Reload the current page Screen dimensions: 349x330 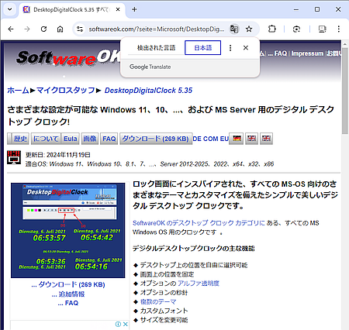[43, 29]
